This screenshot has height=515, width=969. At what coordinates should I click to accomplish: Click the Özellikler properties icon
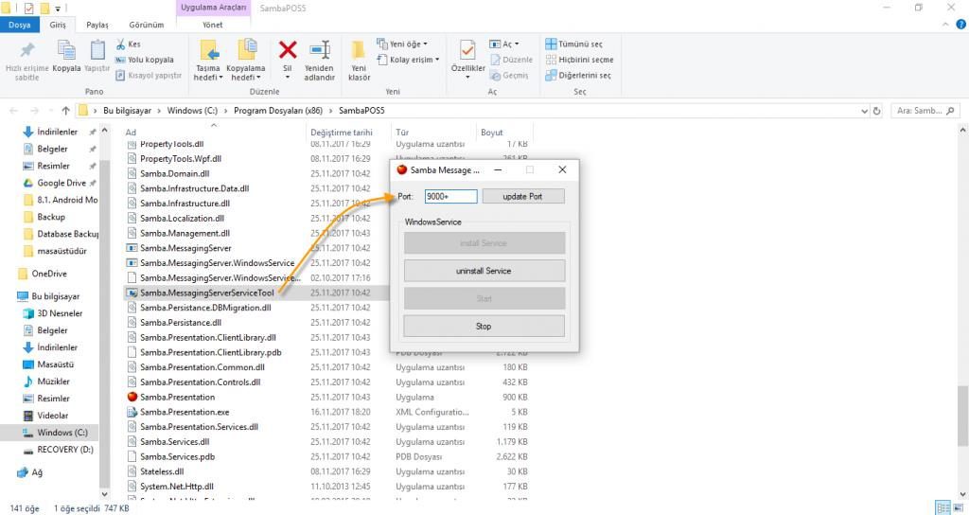click(x=467, y=50)
